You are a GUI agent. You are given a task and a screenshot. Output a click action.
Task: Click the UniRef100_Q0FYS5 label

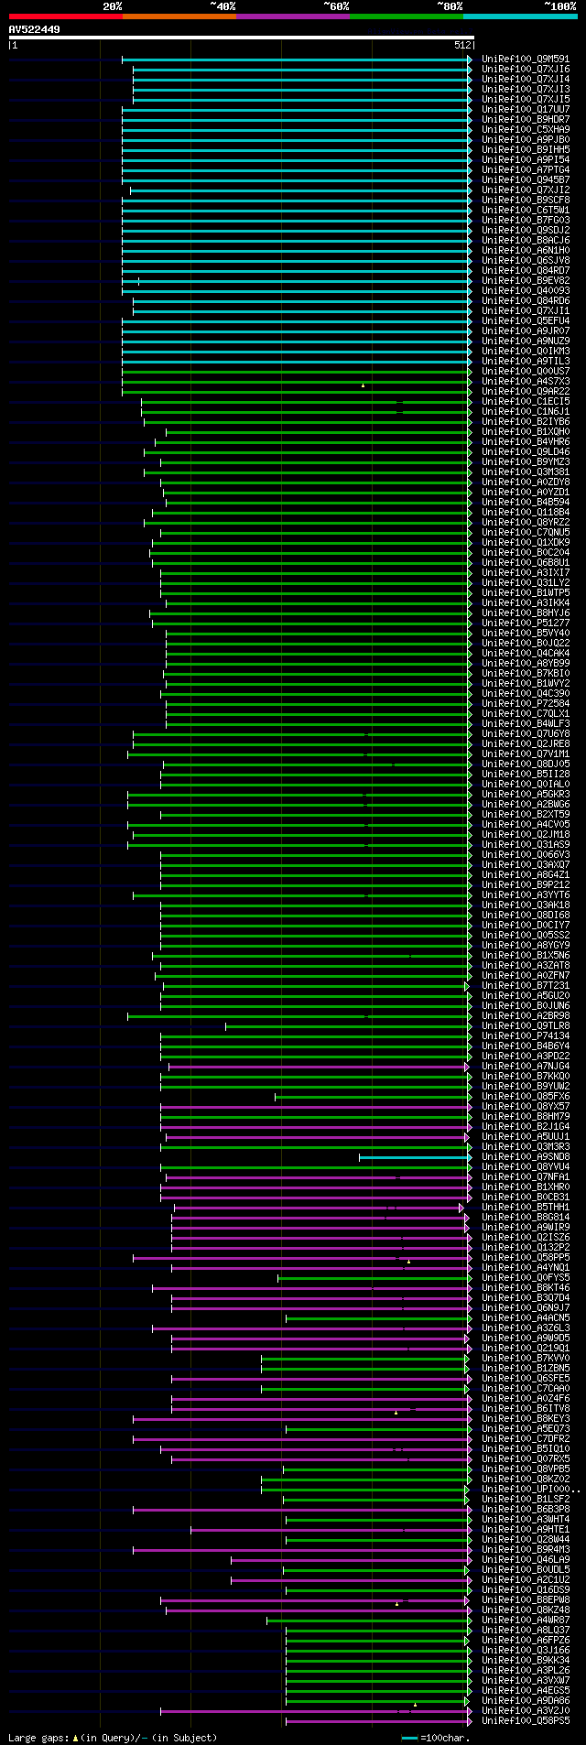point(526,1277)
